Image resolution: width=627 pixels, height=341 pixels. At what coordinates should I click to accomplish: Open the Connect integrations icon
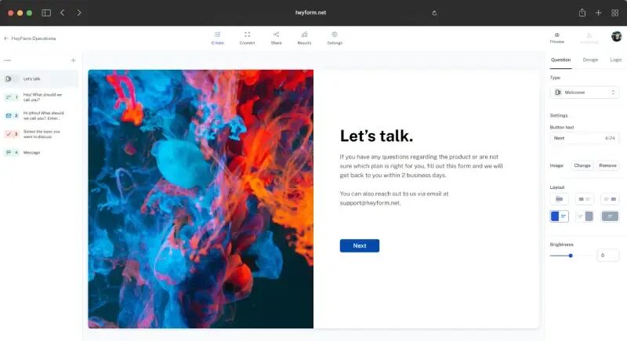click(247, 34)
